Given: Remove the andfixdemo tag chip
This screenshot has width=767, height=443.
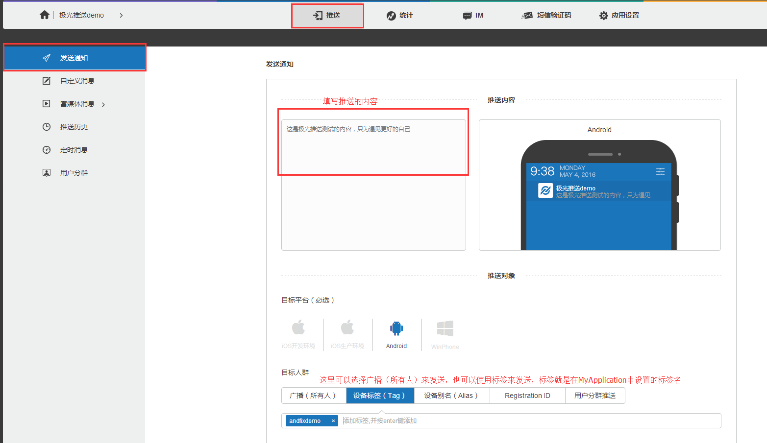Looking at the screenshot, I should pos(333,420).
